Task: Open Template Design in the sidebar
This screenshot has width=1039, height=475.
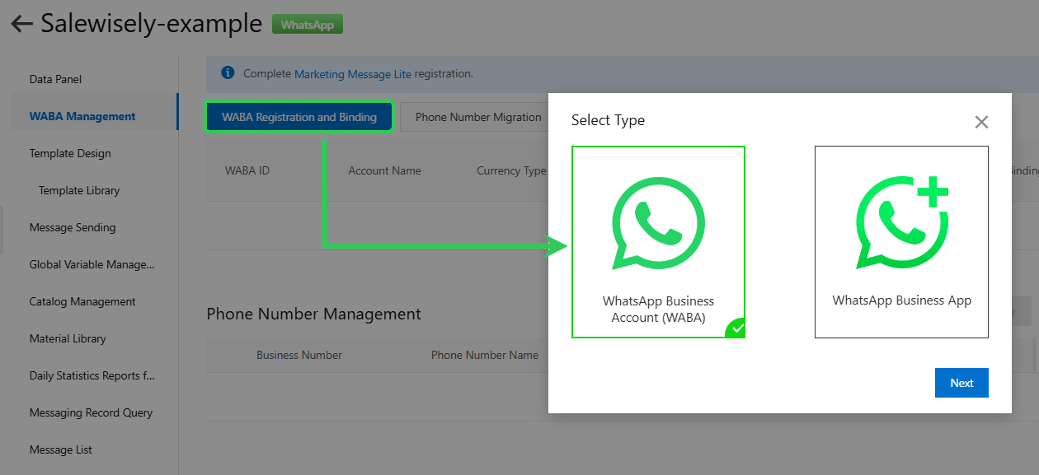Action: [70, 153]
